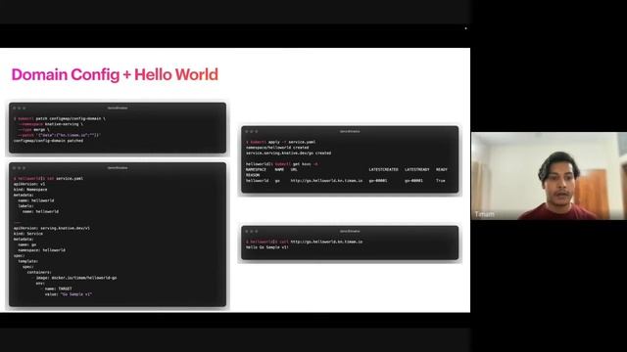Click the window control dots of the curl terminal

click(252, 232)
